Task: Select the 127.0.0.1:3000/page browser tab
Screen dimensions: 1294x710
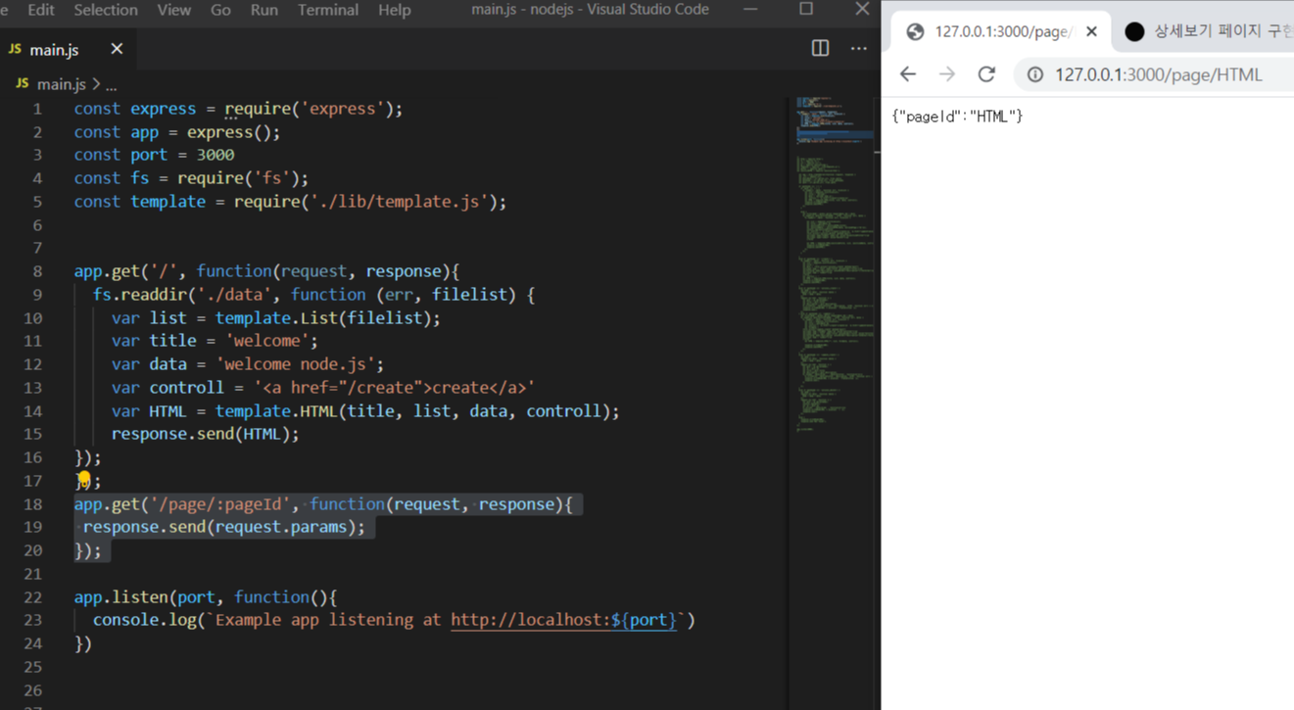Action: (999, 31)
